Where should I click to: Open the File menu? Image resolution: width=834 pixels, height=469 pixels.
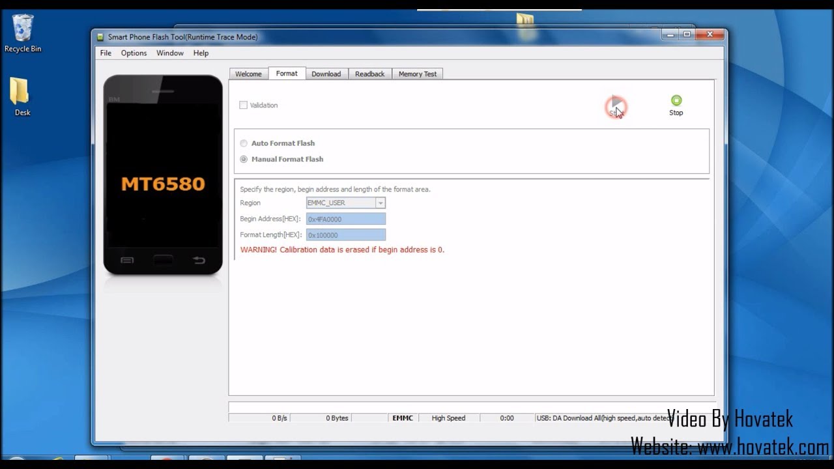click(x=106, y=53)
